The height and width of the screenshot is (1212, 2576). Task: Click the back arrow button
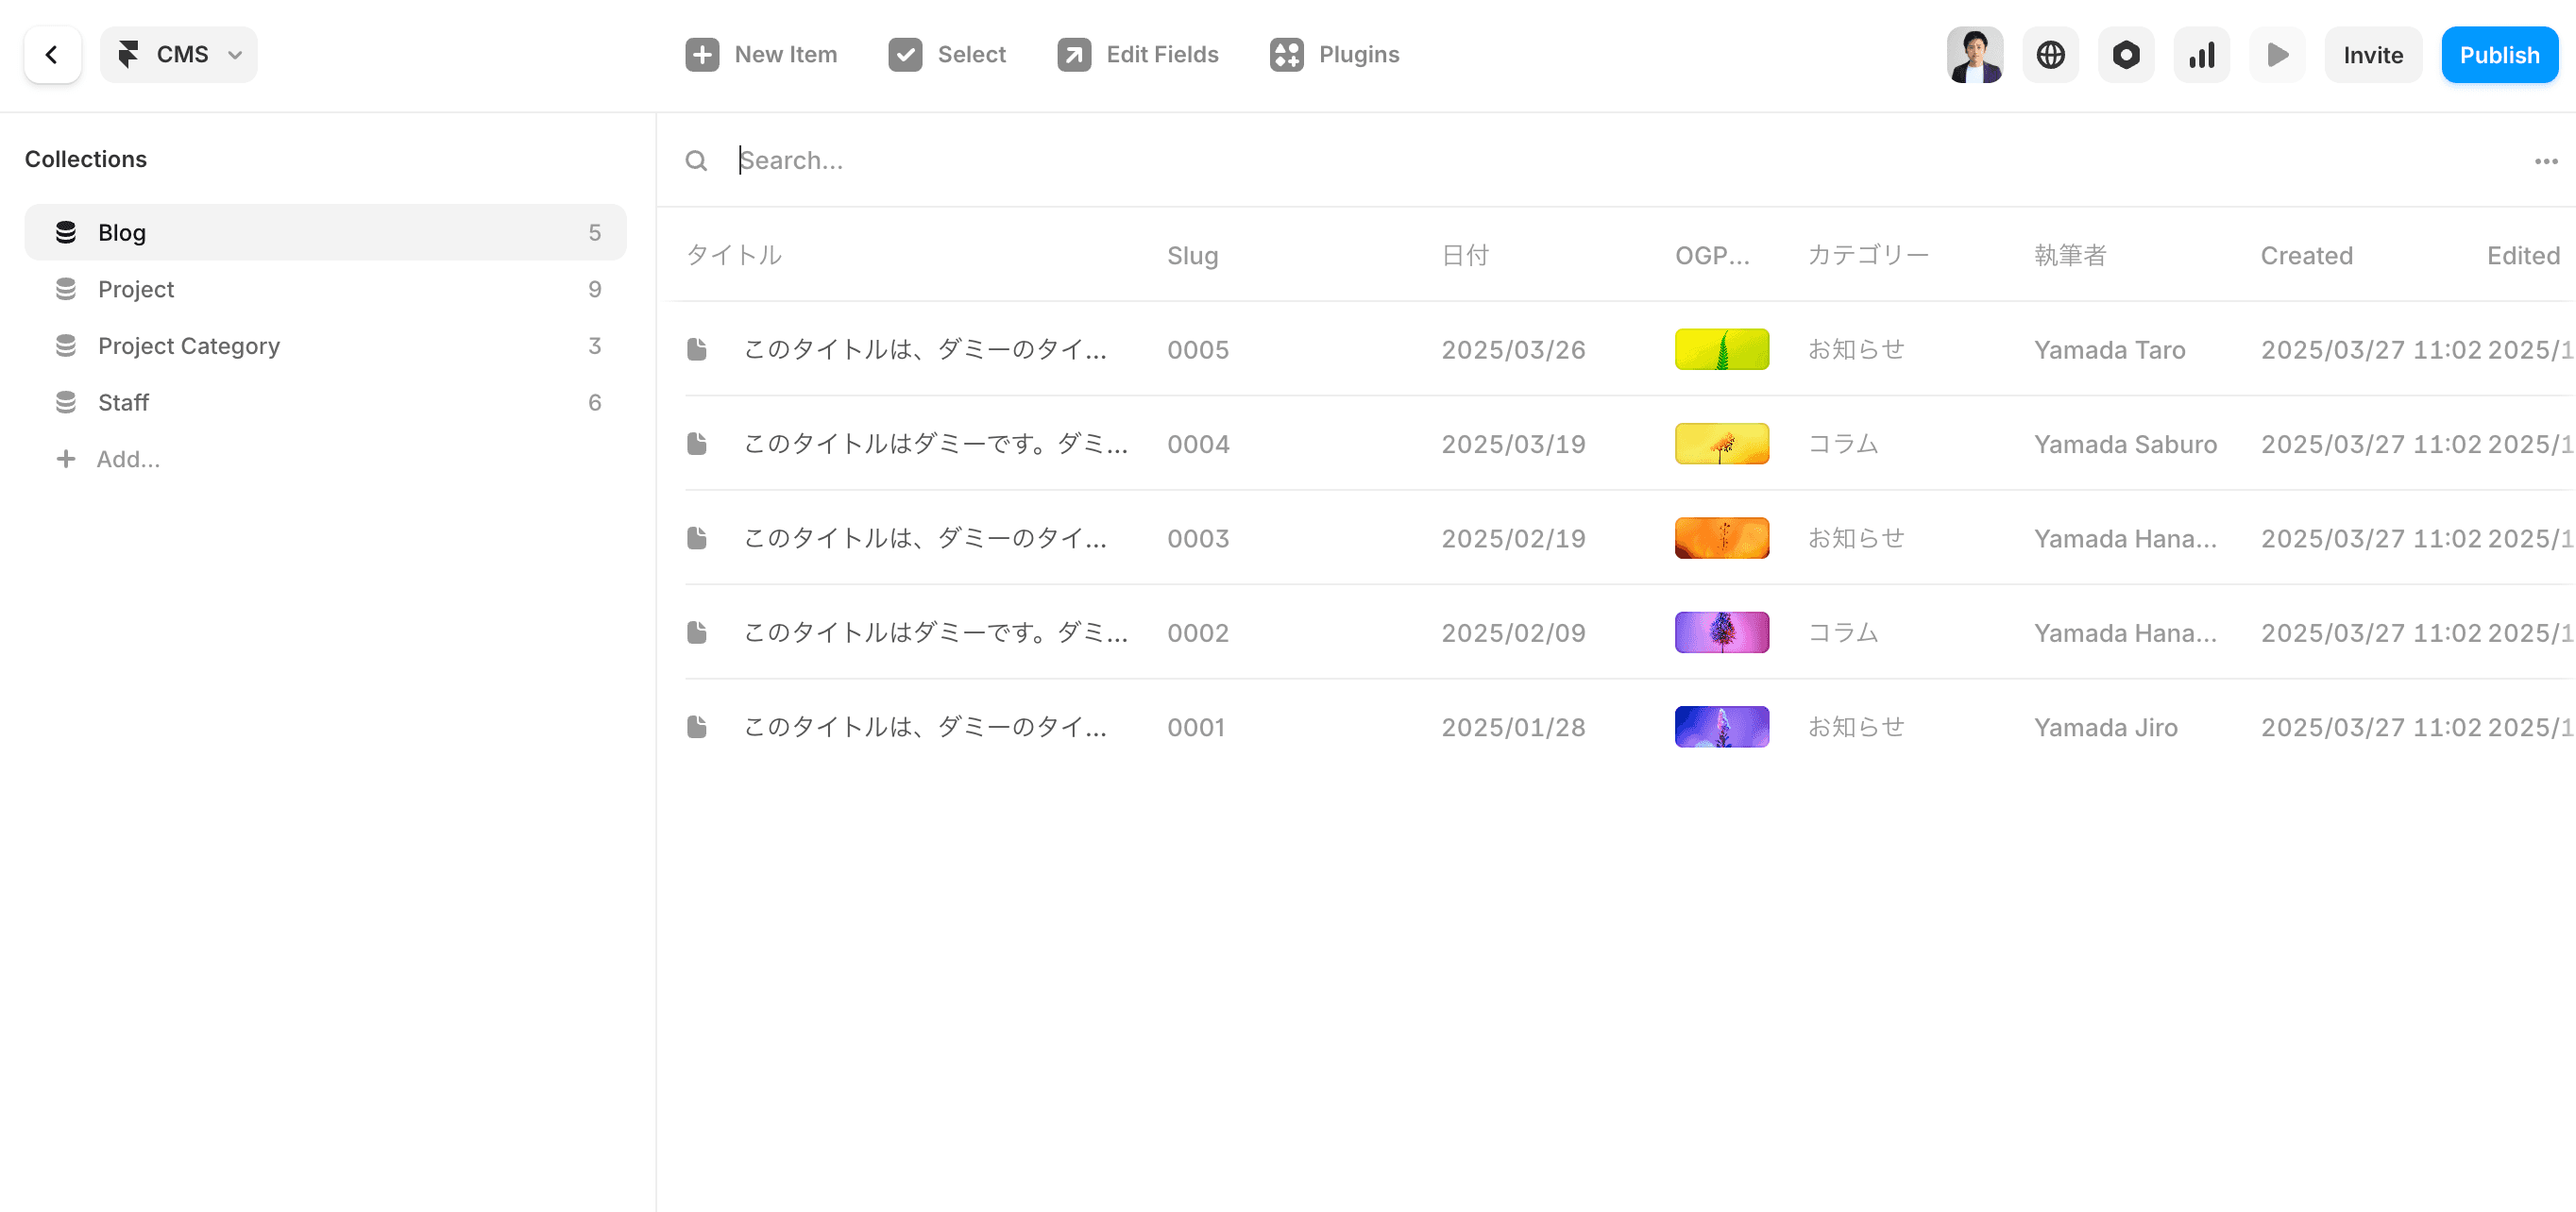(x=52, y=55)
